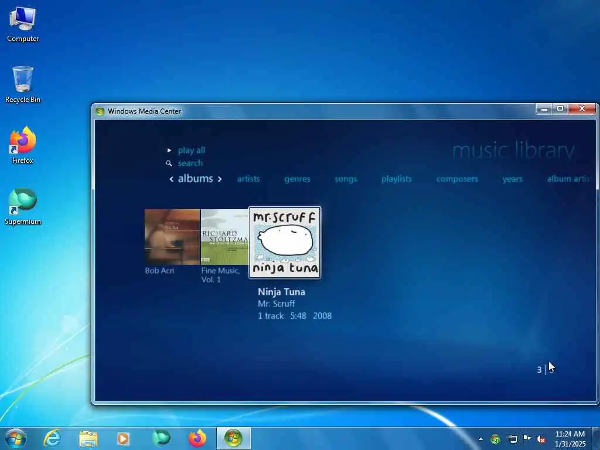This screenshot has height=450, width=600.
Task: Click the 1 track 5:48 2008 text
Action: [x=295, y=316]
